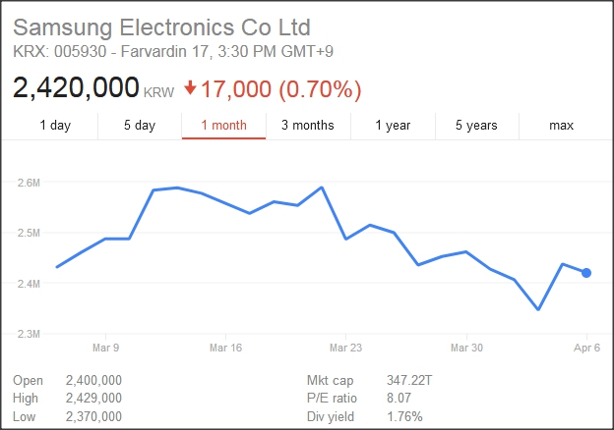The image size is (614, 430).
Task: Show the 3 months chart
Action: [307, 125]
